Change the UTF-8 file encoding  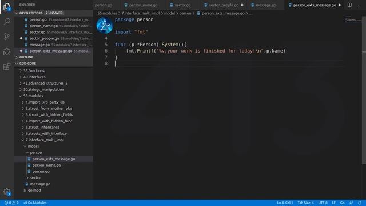323,203
